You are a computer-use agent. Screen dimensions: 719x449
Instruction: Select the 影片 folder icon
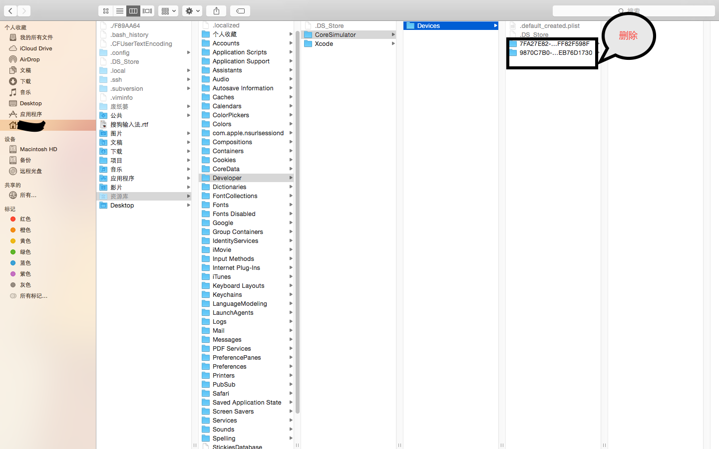click(x=103, y=188)
